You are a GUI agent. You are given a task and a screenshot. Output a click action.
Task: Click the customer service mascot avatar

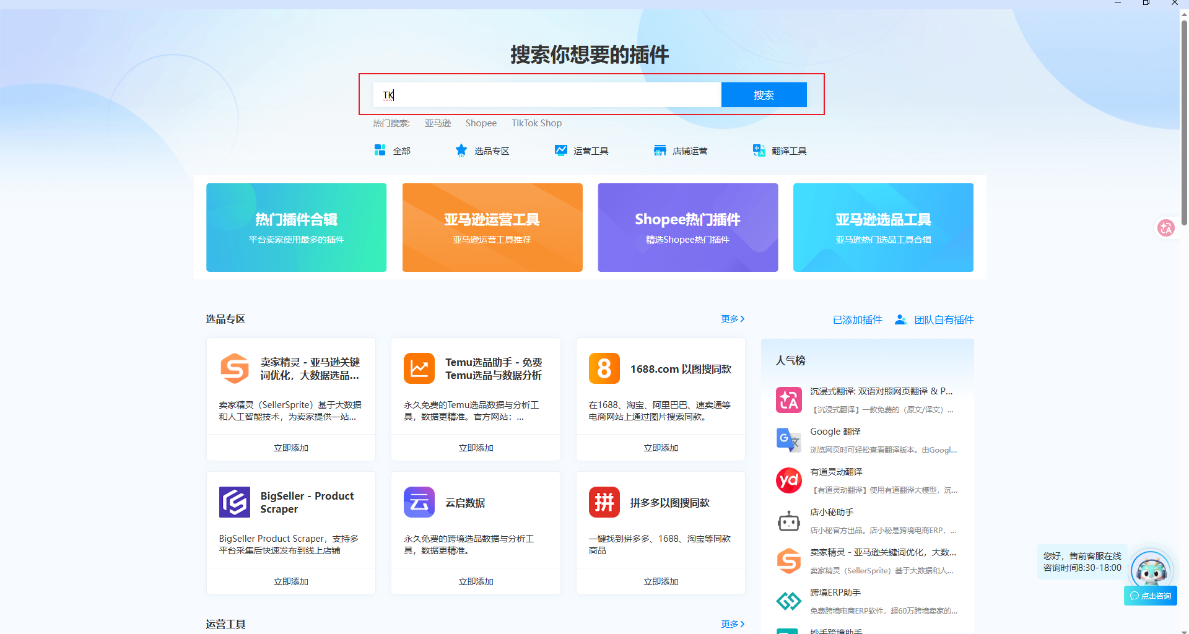(x=1151, y=570)
